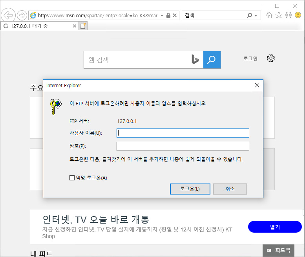Click the Internet Explorer page icon in address bar
The width and height of the screenshot is (305, 257).
33,15
